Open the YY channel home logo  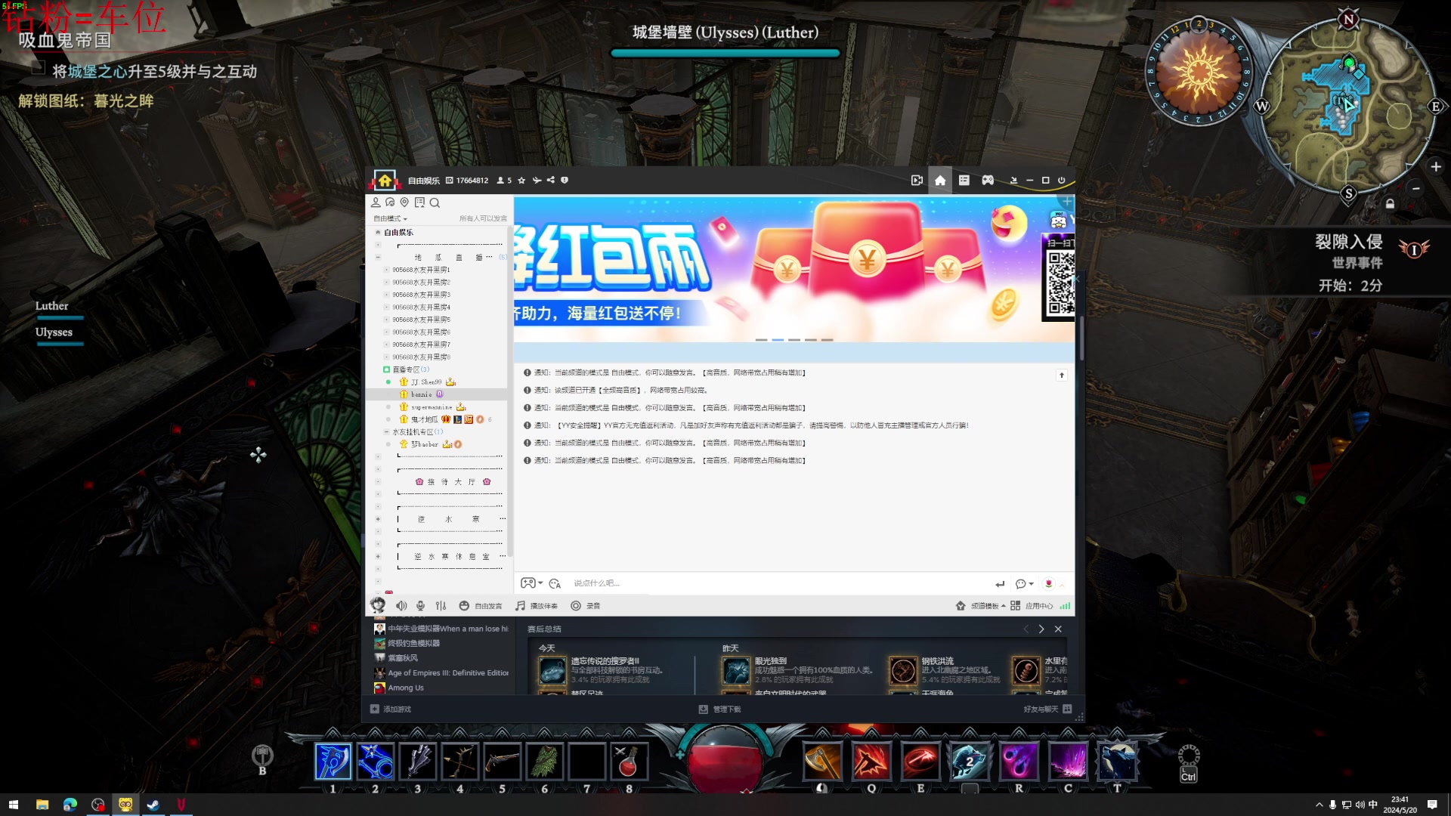point(385,180)
